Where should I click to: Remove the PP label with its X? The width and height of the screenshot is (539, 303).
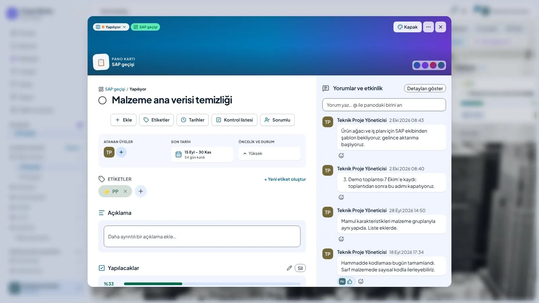click(x=125, y=191)
